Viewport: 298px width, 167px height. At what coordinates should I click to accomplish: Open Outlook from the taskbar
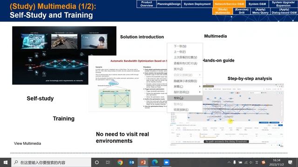pos(131,162)
